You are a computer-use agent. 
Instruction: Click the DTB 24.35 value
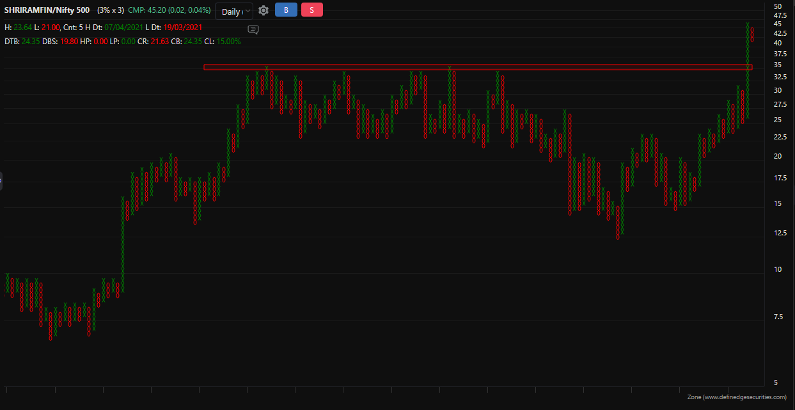coord(31,42)
